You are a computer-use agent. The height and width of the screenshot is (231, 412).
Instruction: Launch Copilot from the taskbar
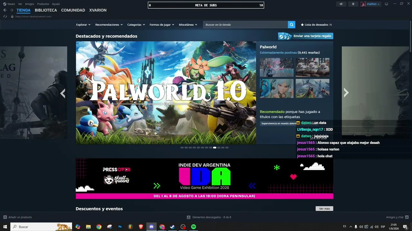[78, 227]
